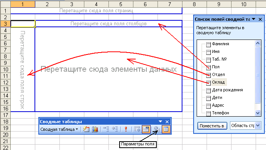The height and width of the screenshot is (150, 266).
Task: Click the Include Hidden Items in Totals icon
Action: pyautogui.click(x=137, y=129)
